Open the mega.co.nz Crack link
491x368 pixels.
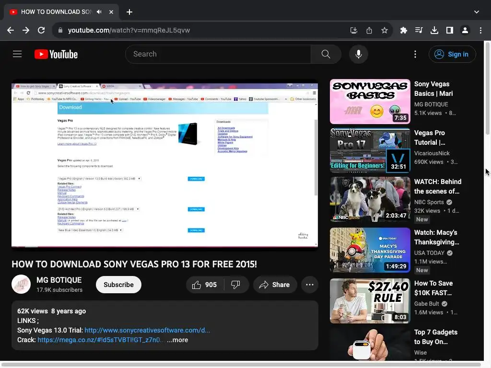pos(100,340)
